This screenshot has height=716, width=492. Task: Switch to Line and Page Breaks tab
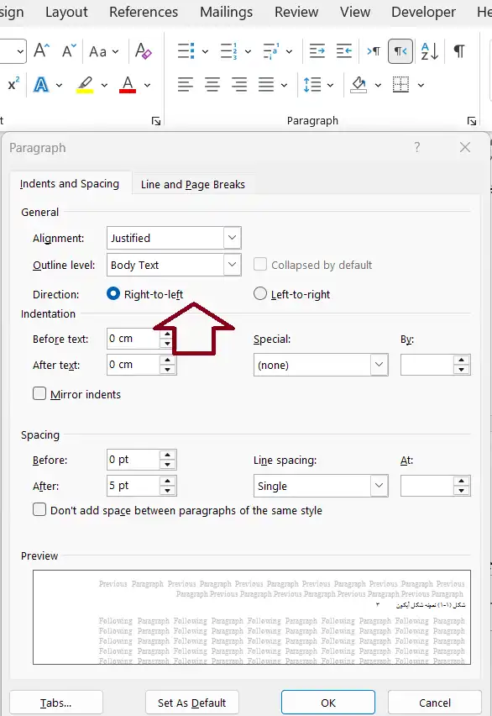point(192,185)
